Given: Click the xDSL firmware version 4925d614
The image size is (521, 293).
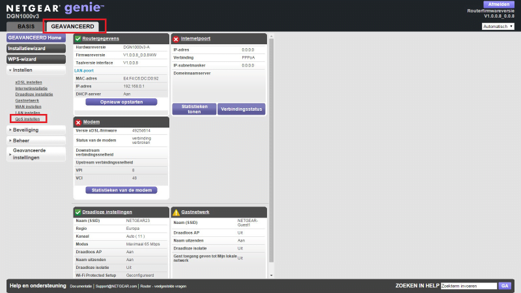Looking at the screenshot, I should (141, 131).
